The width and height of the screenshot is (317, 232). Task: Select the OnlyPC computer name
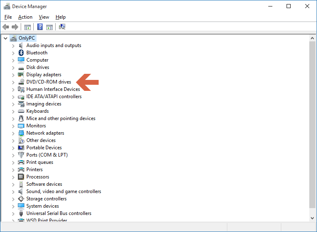27,38
